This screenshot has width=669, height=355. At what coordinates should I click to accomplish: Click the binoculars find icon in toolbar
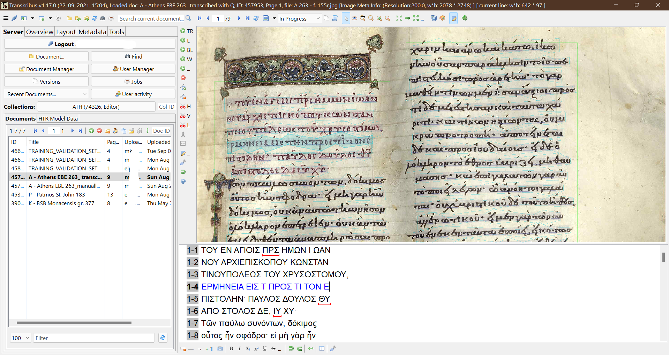coord(103,18)
